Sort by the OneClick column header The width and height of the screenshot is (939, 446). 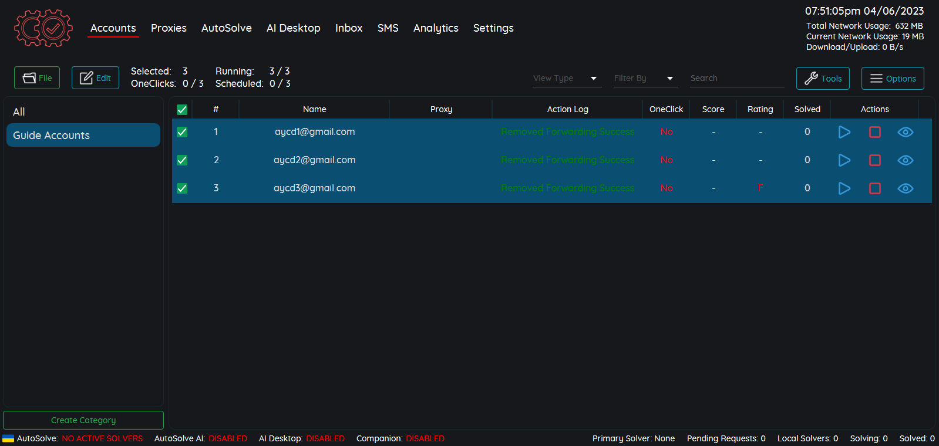click(667, 109)
